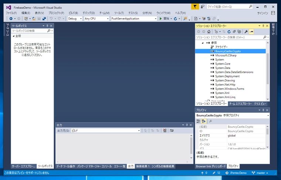Clear all output with the red X list icon
This screenshot has width=281, height=180.
point(165,131)
